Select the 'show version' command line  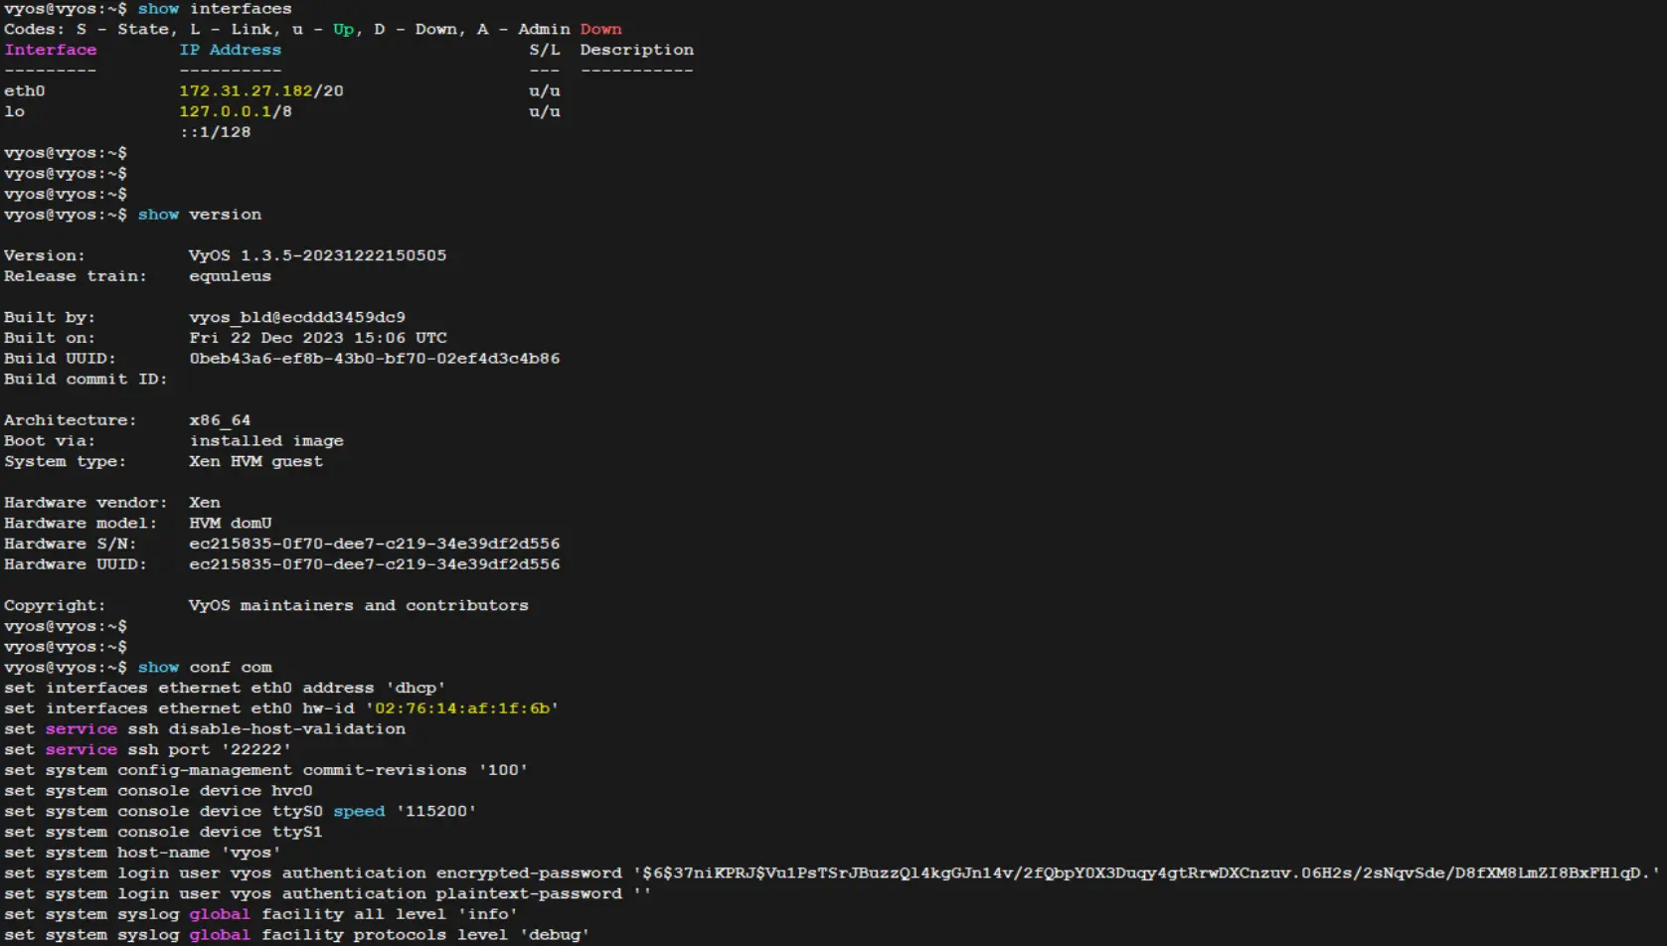tap(133, 215)
